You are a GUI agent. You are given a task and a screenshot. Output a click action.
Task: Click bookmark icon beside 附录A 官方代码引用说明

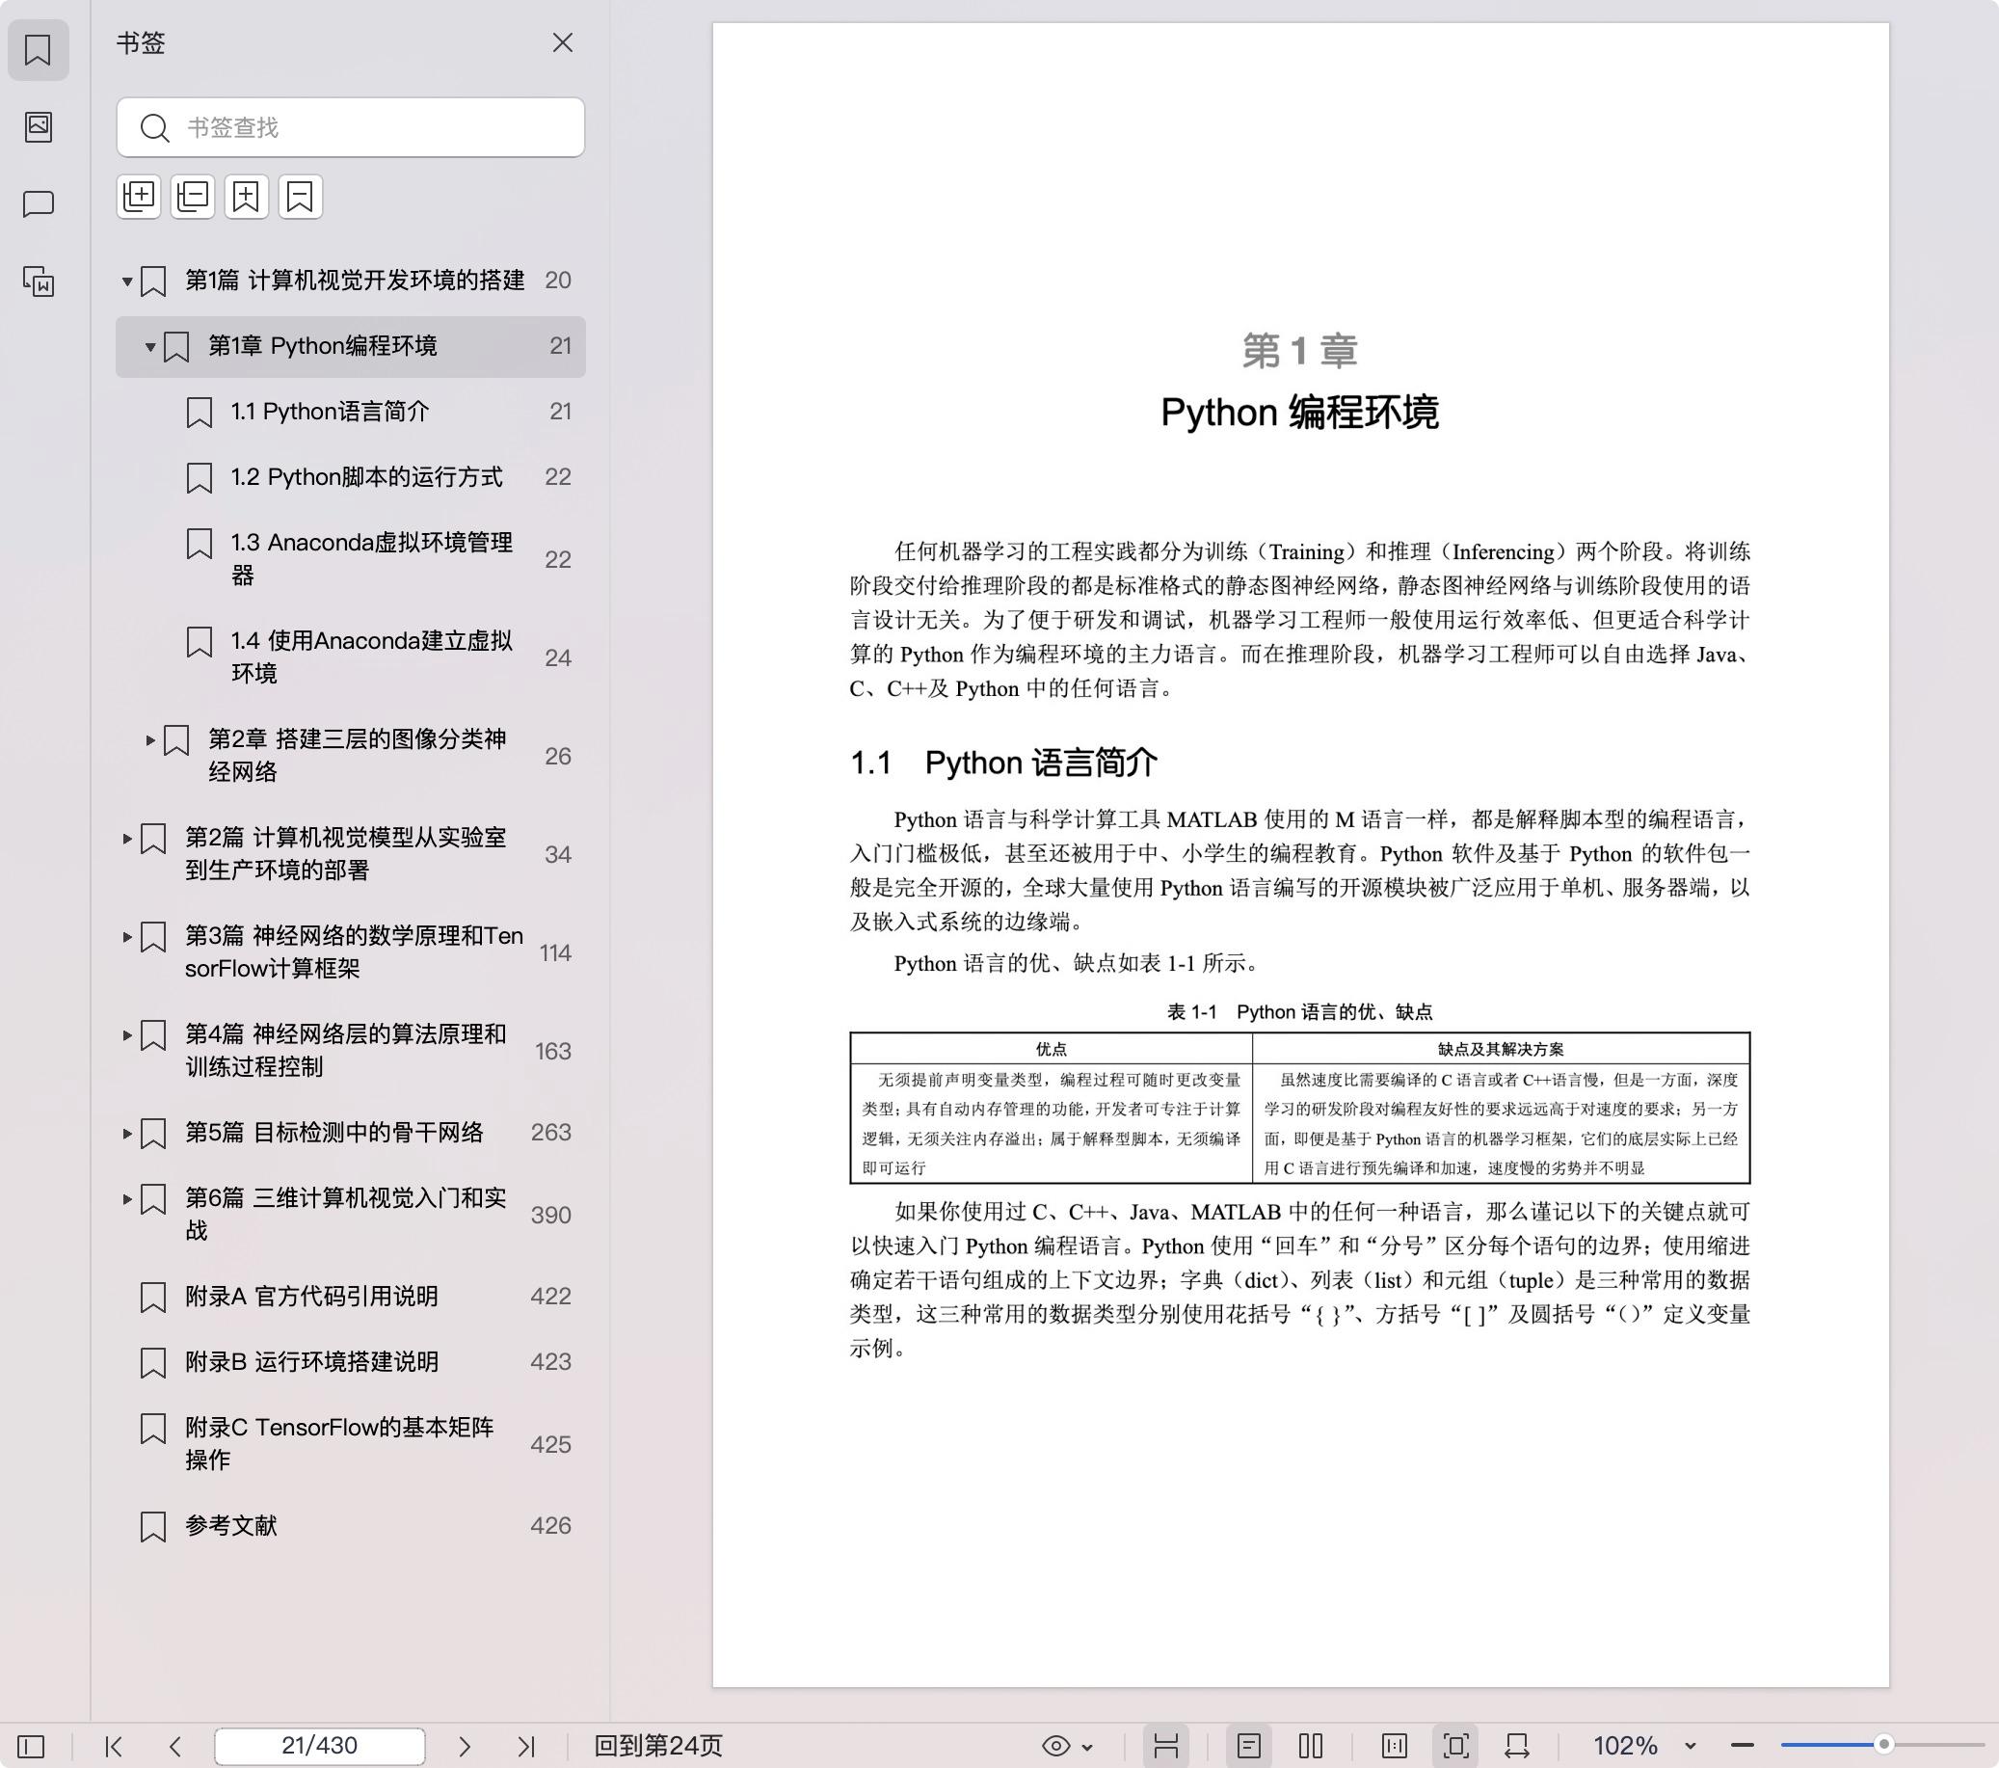tap(153, 1299)
